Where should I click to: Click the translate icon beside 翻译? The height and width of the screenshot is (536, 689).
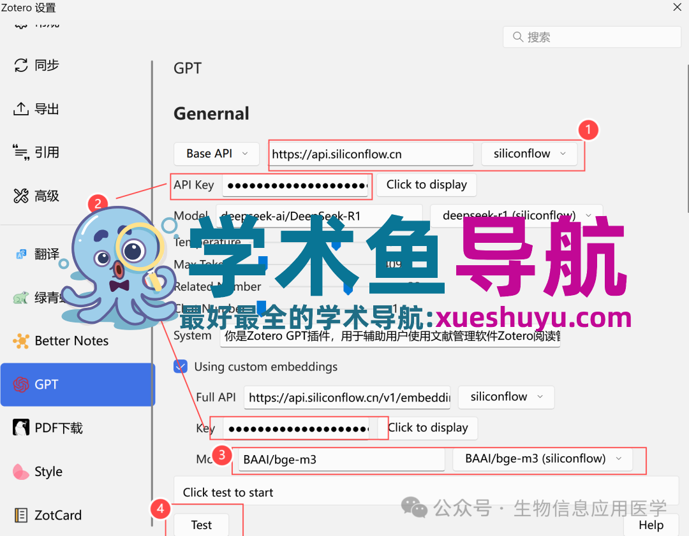tap(21, 254)
